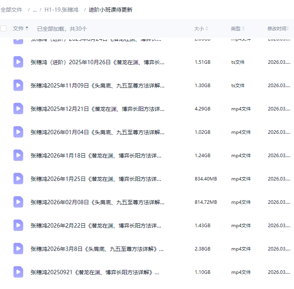Open file 张穗鸿2025年11月09日《头肩底
This screenshot has width=294, height=289.
[x=97, y=86]
